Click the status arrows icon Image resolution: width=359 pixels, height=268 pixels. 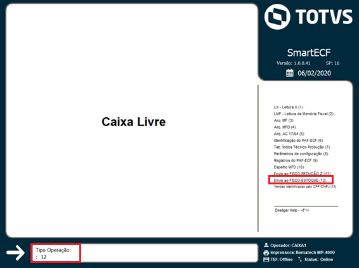(x=300, y=259)
